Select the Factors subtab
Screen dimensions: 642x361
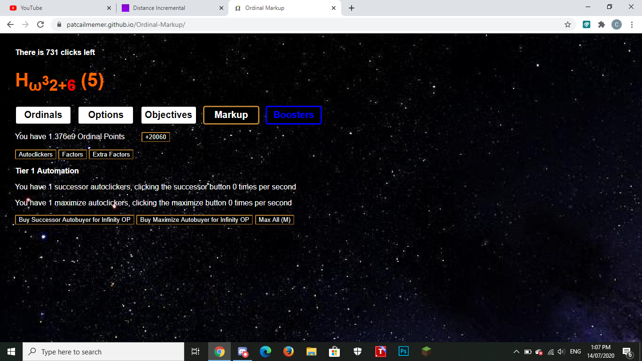[72, 154]
